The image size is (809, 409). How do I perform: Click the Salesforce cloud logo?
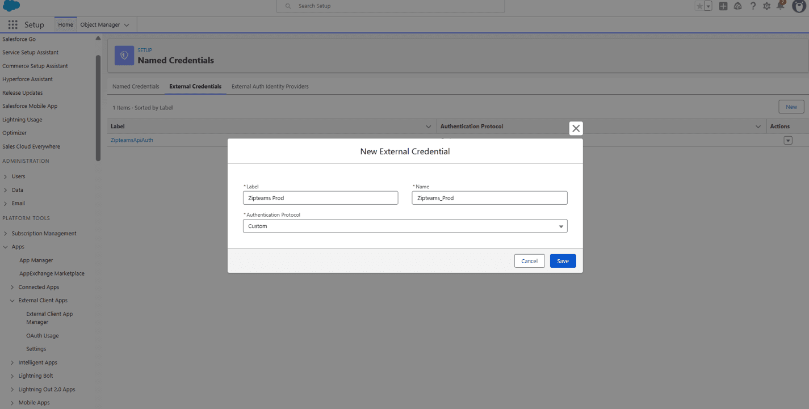click(11, 6)
